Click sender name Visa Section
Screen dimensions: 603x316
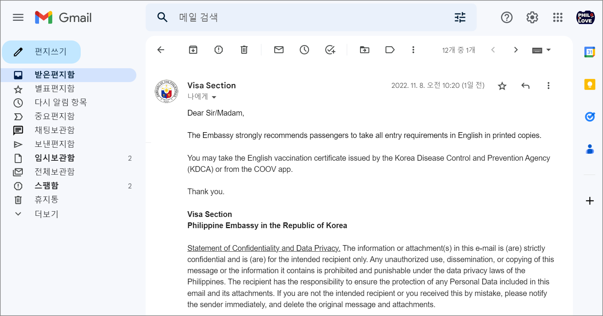[x=212, y=86]
